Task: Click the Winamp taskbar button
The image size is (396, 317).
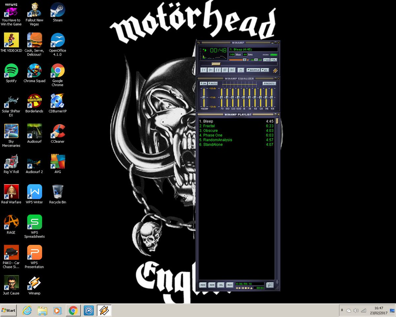Action: (x=104, y=310)
